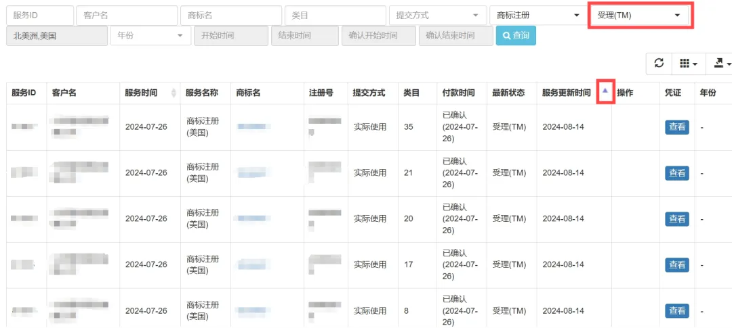This screenshot has width=732, height=328.
Task: Click 查看 in the category 35 row
Action: [x=677, y=126]
